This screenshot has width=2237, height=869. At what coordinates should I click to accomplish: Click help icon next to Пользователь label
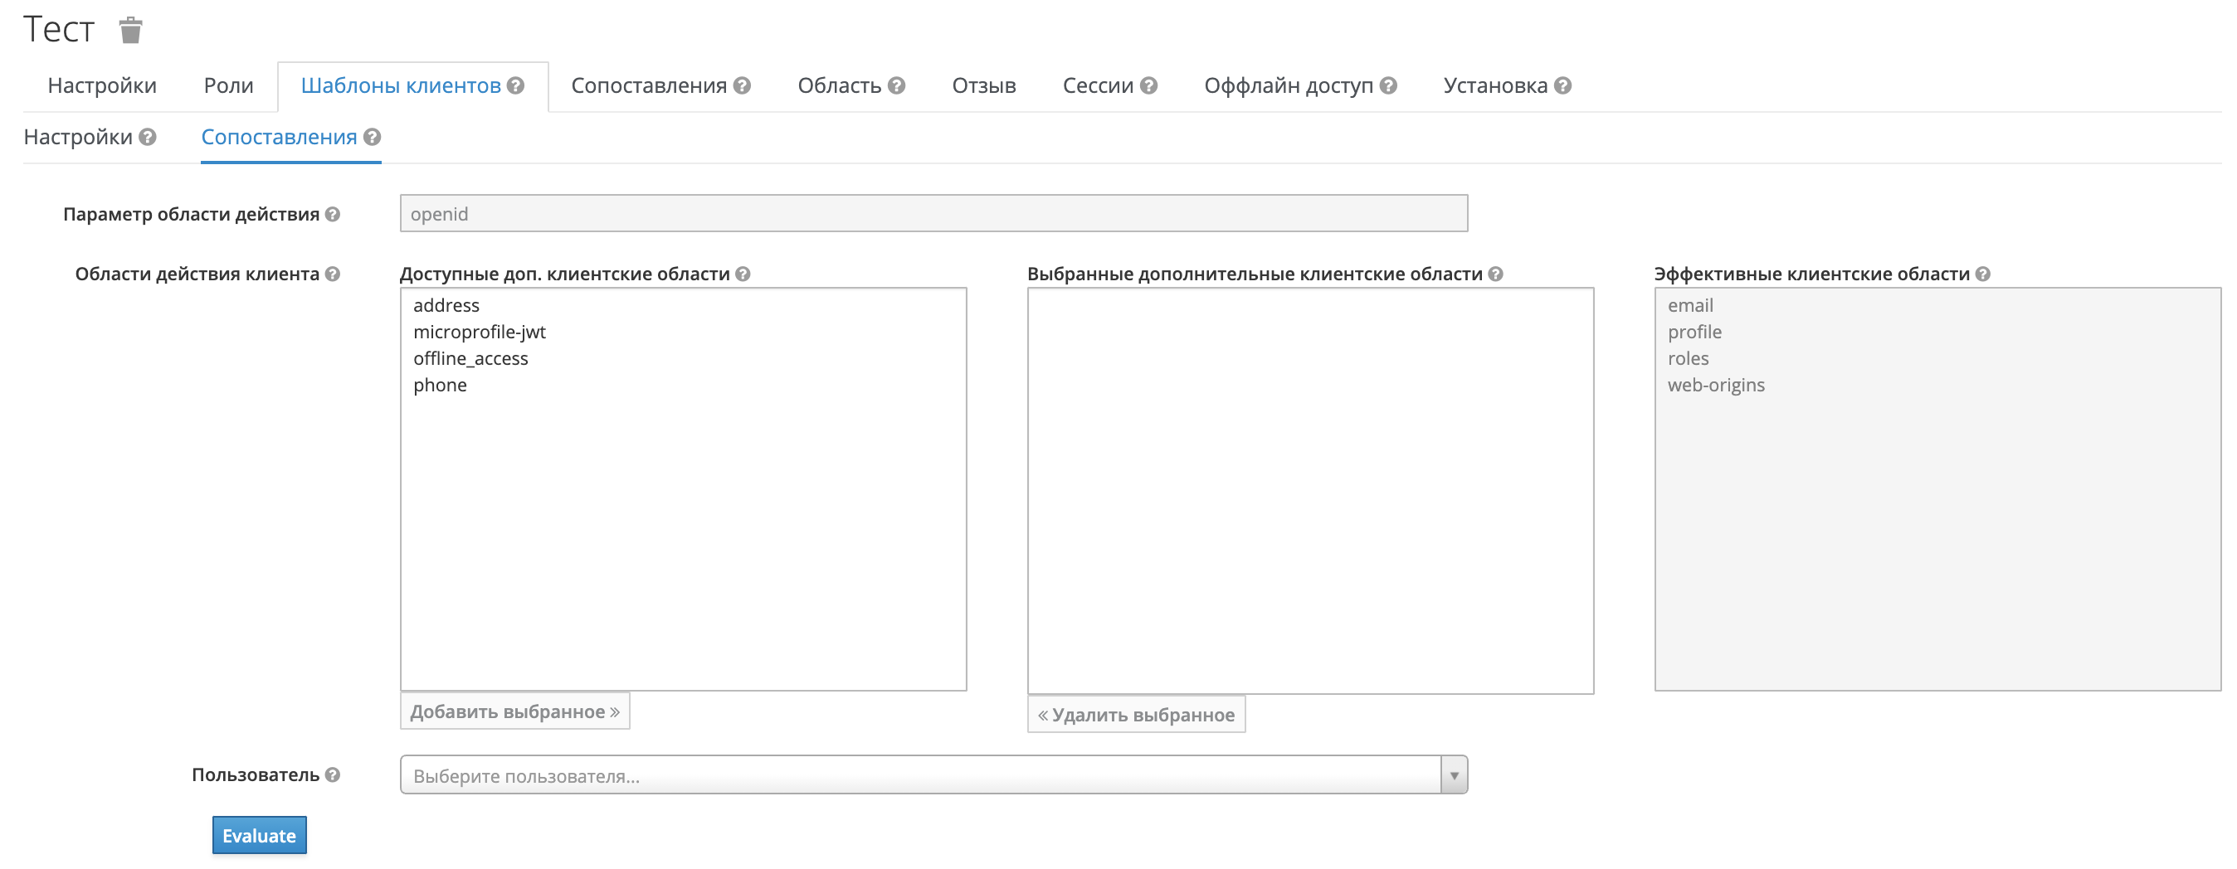(x=333, y=775)
